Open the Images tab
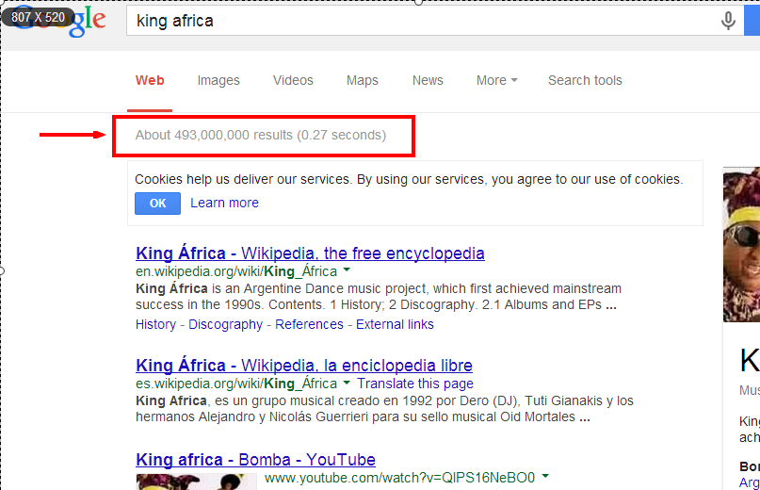Image resolution: width=760 pixels, height=490 pixels. click(218, 80)
